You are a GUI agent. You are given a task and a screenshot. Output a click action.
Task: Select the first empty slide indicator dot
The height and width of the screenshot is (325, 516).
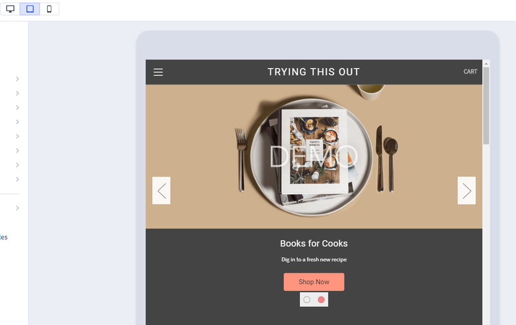click(x=307, y=300)
